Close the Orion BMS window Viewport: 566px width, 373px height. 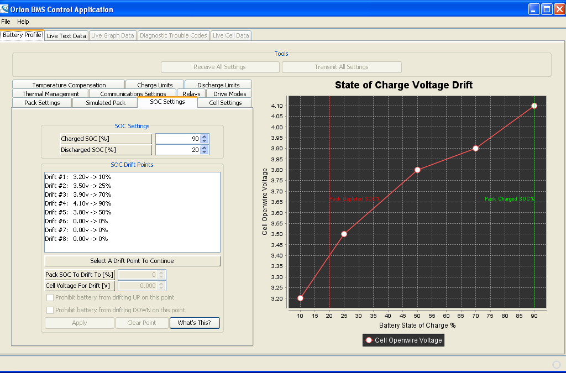[x=559, y=9]
